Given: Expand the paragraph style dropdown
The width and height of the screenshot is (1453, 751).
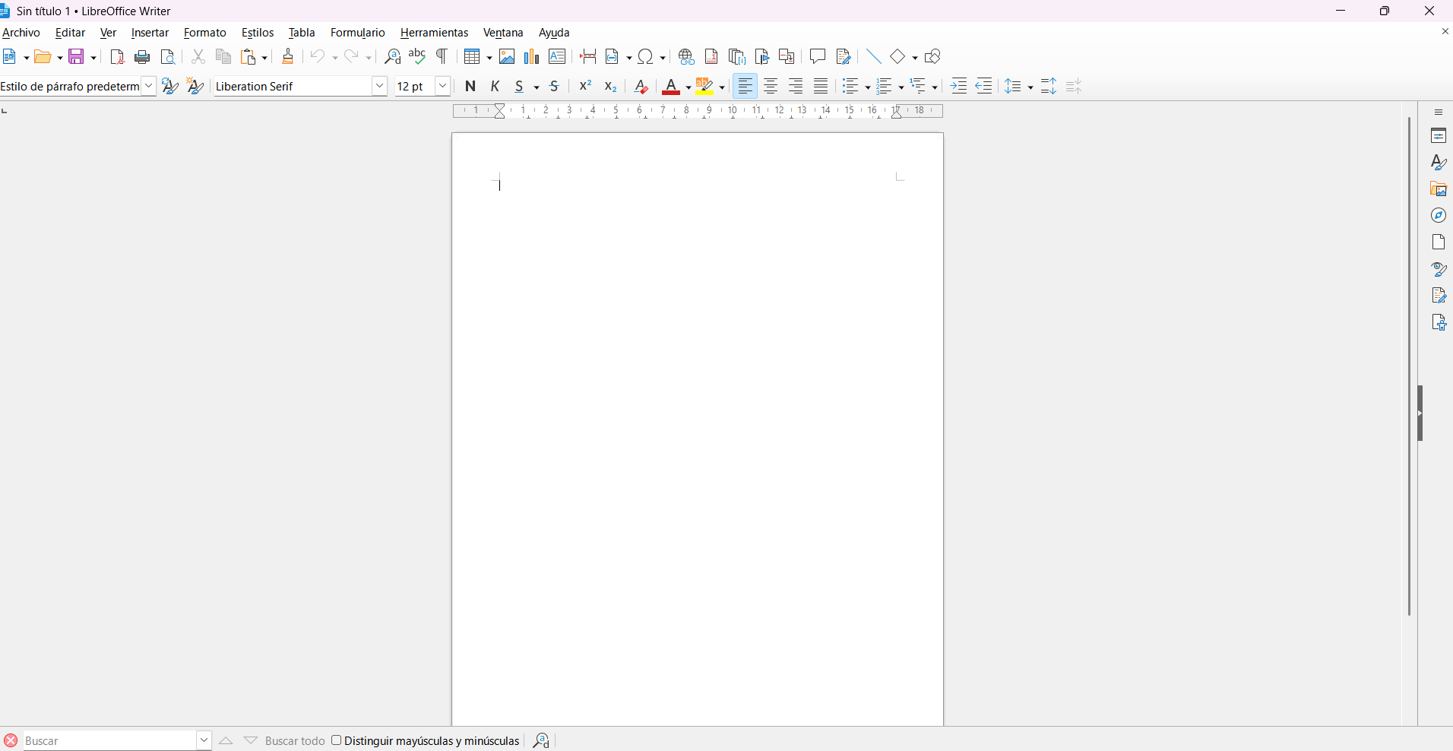Looking at the screenshot, I should click(149, 87).
